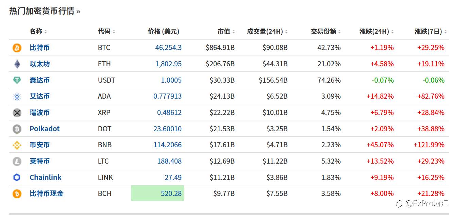Open the 艾达币 coin page

pos(39,96)
